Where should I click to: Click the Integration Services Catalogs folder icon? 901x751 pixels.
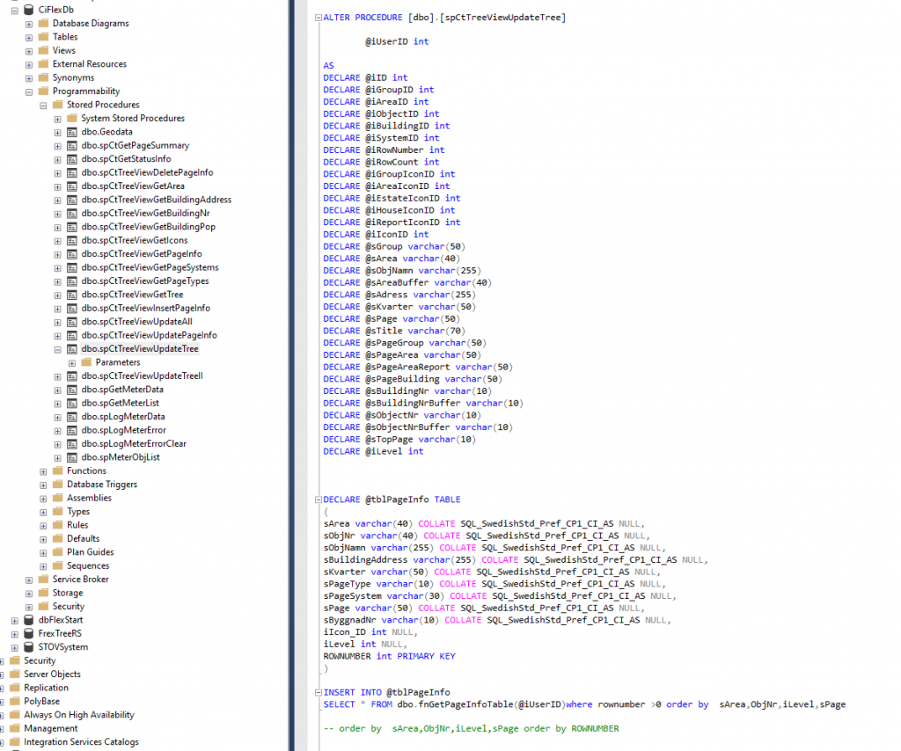tap(15, 742)
